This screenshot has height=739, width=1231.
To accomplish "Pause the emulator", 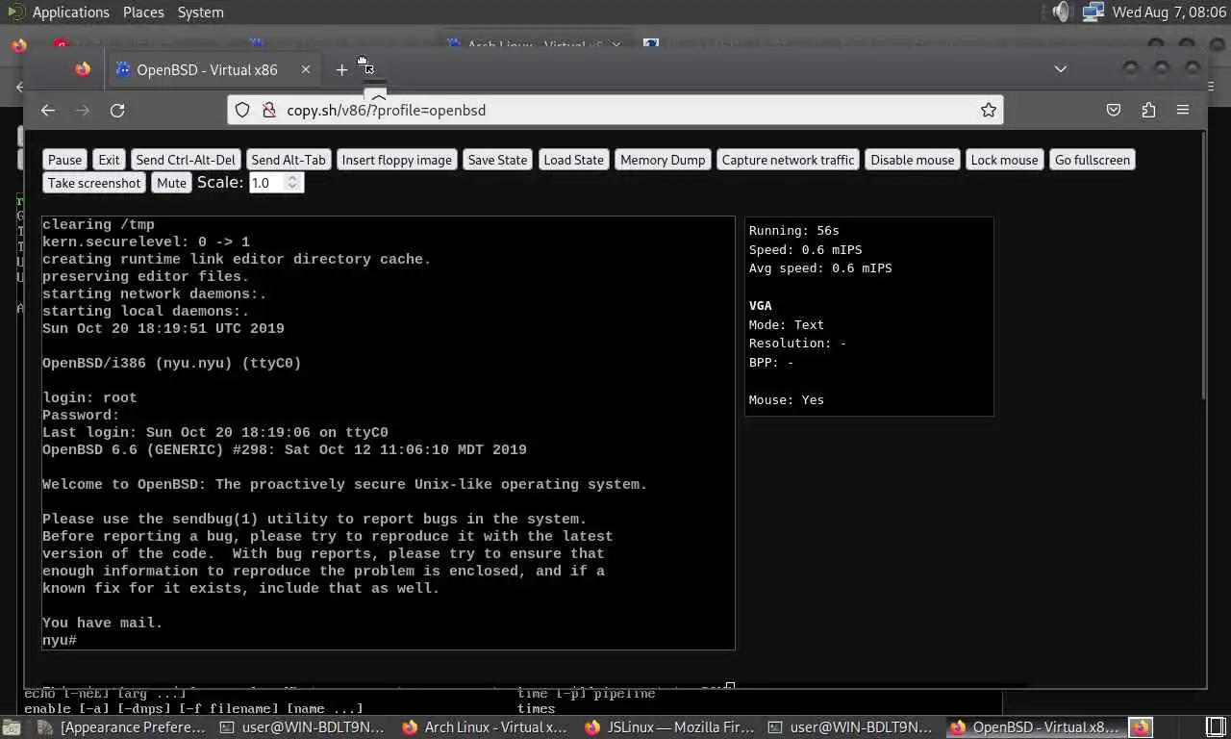I will click(65, 160).
